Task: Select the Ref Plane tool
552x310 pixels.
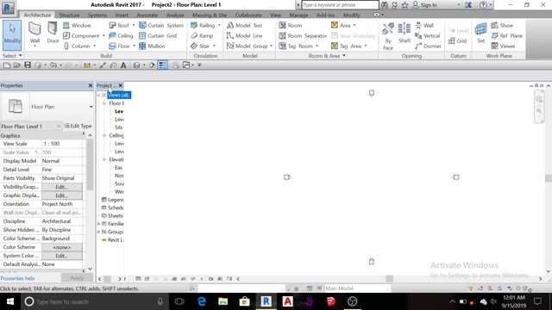Action: click(x=506, y=35)
